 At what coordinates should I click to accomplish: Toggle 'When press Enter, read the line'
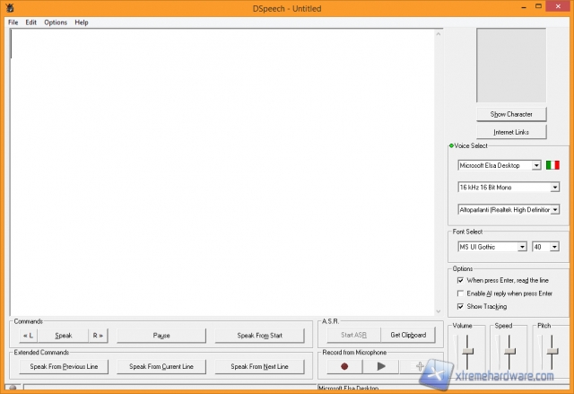[x=461, y=280]
